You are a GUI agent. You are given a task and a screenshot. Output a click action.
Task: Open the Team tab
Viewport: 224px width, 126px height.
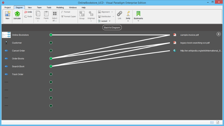click(x=39, y=8)
